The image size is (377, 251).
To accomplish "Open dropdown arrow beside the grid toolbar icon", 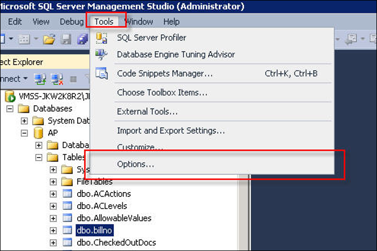I will 36,38.
